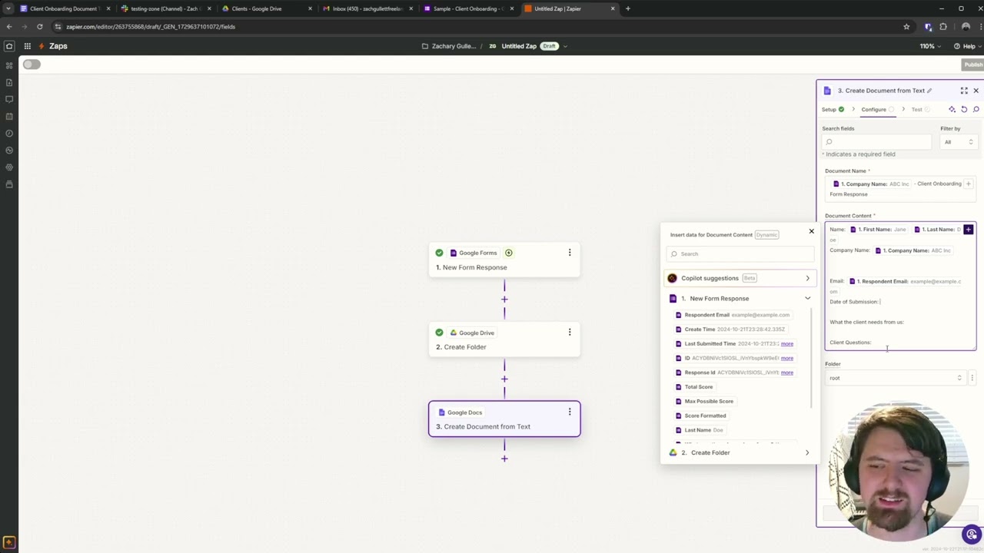Open three-dot options beside Folder field

pyautogui.click(x=972, y=378)
